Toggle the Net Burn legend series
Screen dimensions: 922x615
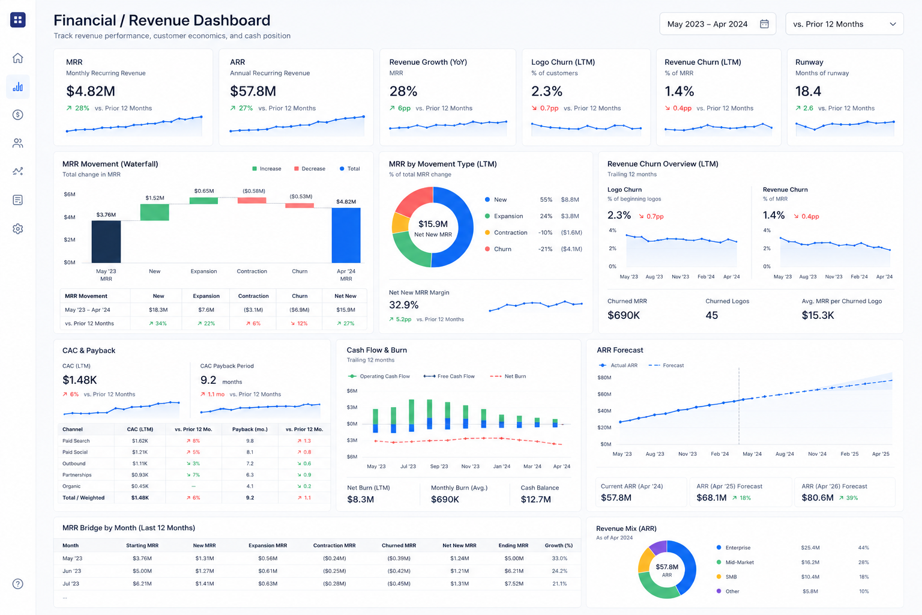[508, 376]
